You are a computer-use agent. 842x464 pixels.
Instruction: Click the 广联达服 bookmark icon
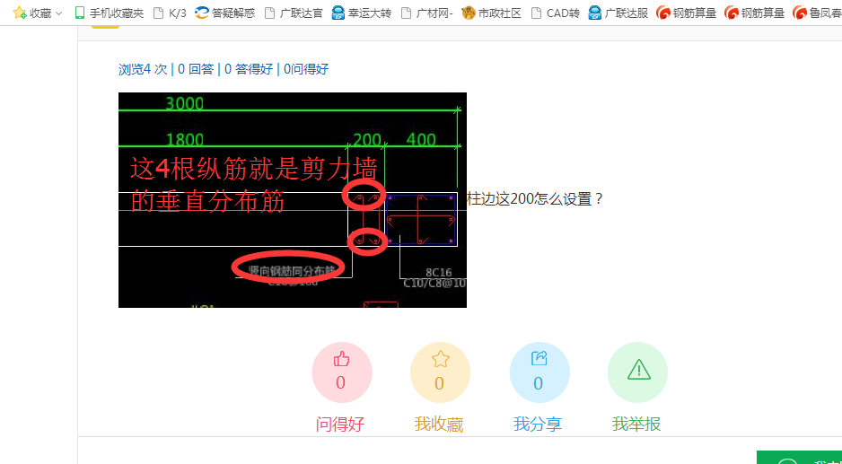click(x=595, y=13)
